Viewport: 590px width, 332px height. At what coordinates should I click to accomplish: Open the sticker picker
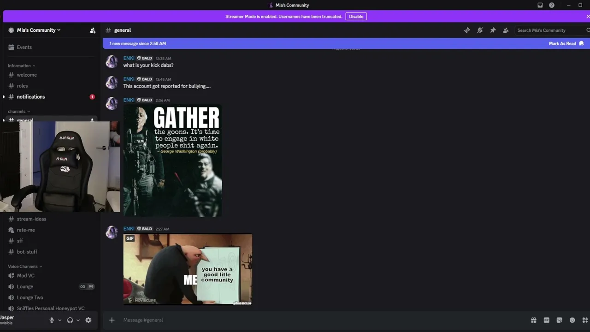coord(559,320)
